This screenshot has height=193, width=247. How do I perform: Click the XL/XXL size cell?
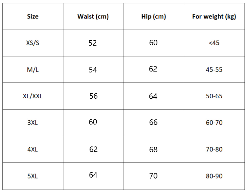tap(33, 96)
